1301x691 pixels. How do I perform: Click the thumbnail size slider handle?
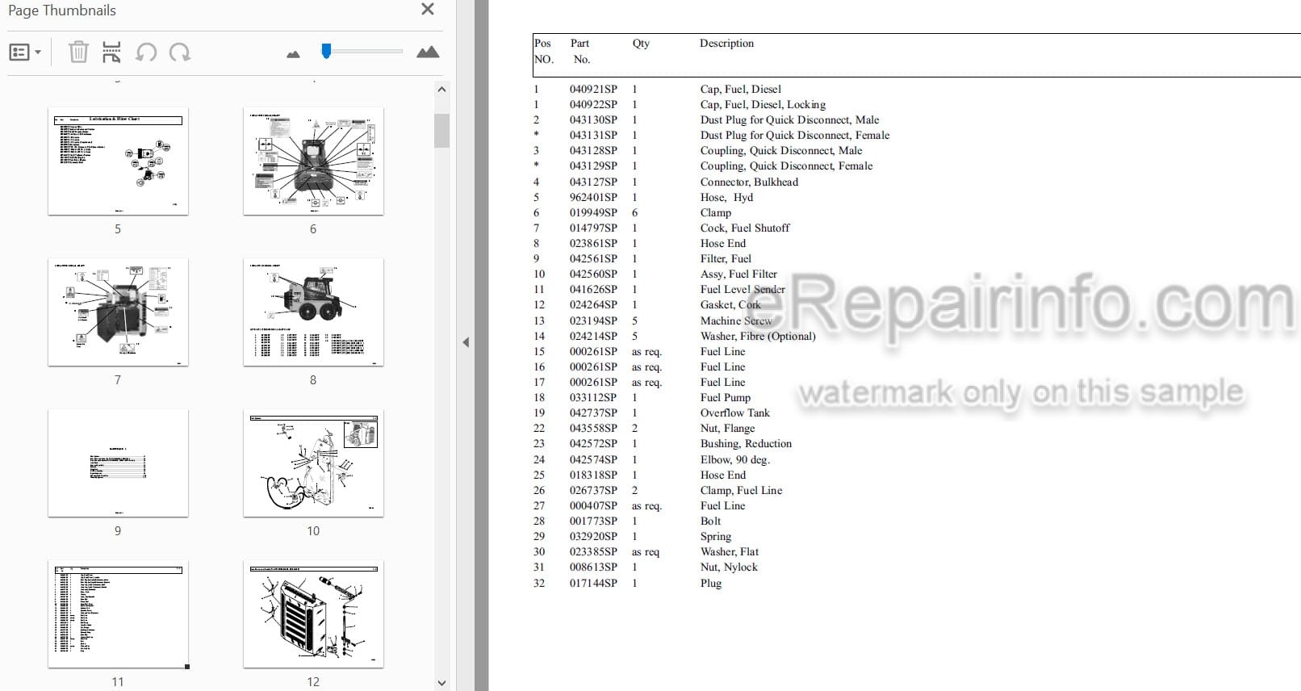tap(326, 51)
